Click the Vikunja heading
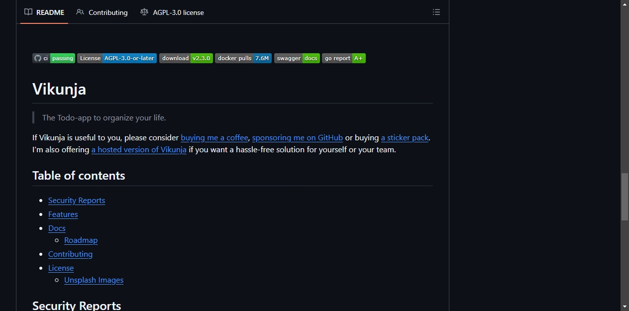 coord(59,89)
